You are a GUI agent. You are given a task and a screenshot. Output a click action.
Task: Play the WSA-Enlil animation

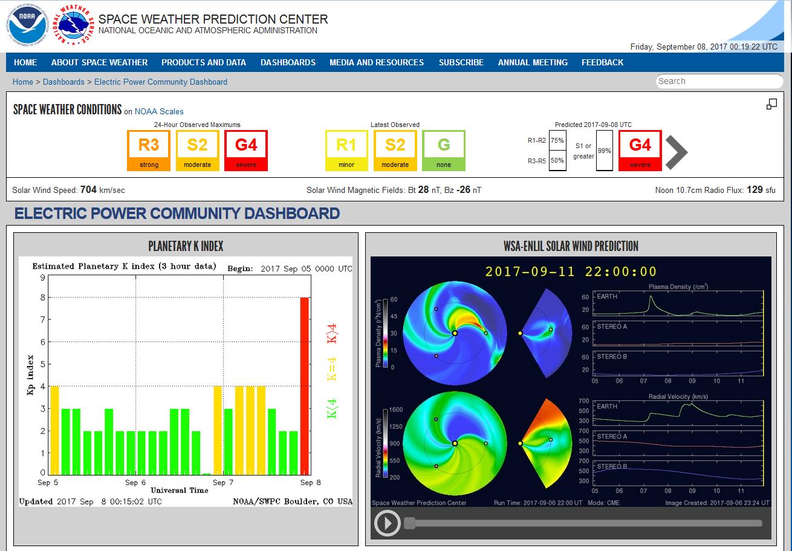[387, 523]
